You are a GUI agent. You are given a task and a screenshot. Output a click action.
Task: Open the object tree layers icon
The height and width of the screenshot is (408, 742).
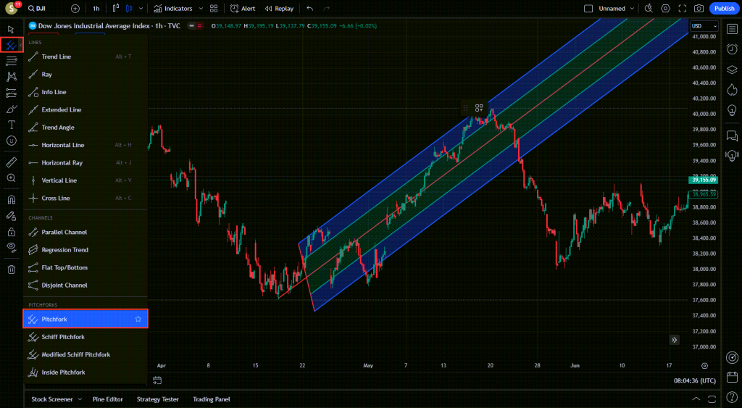click(732, 70)
